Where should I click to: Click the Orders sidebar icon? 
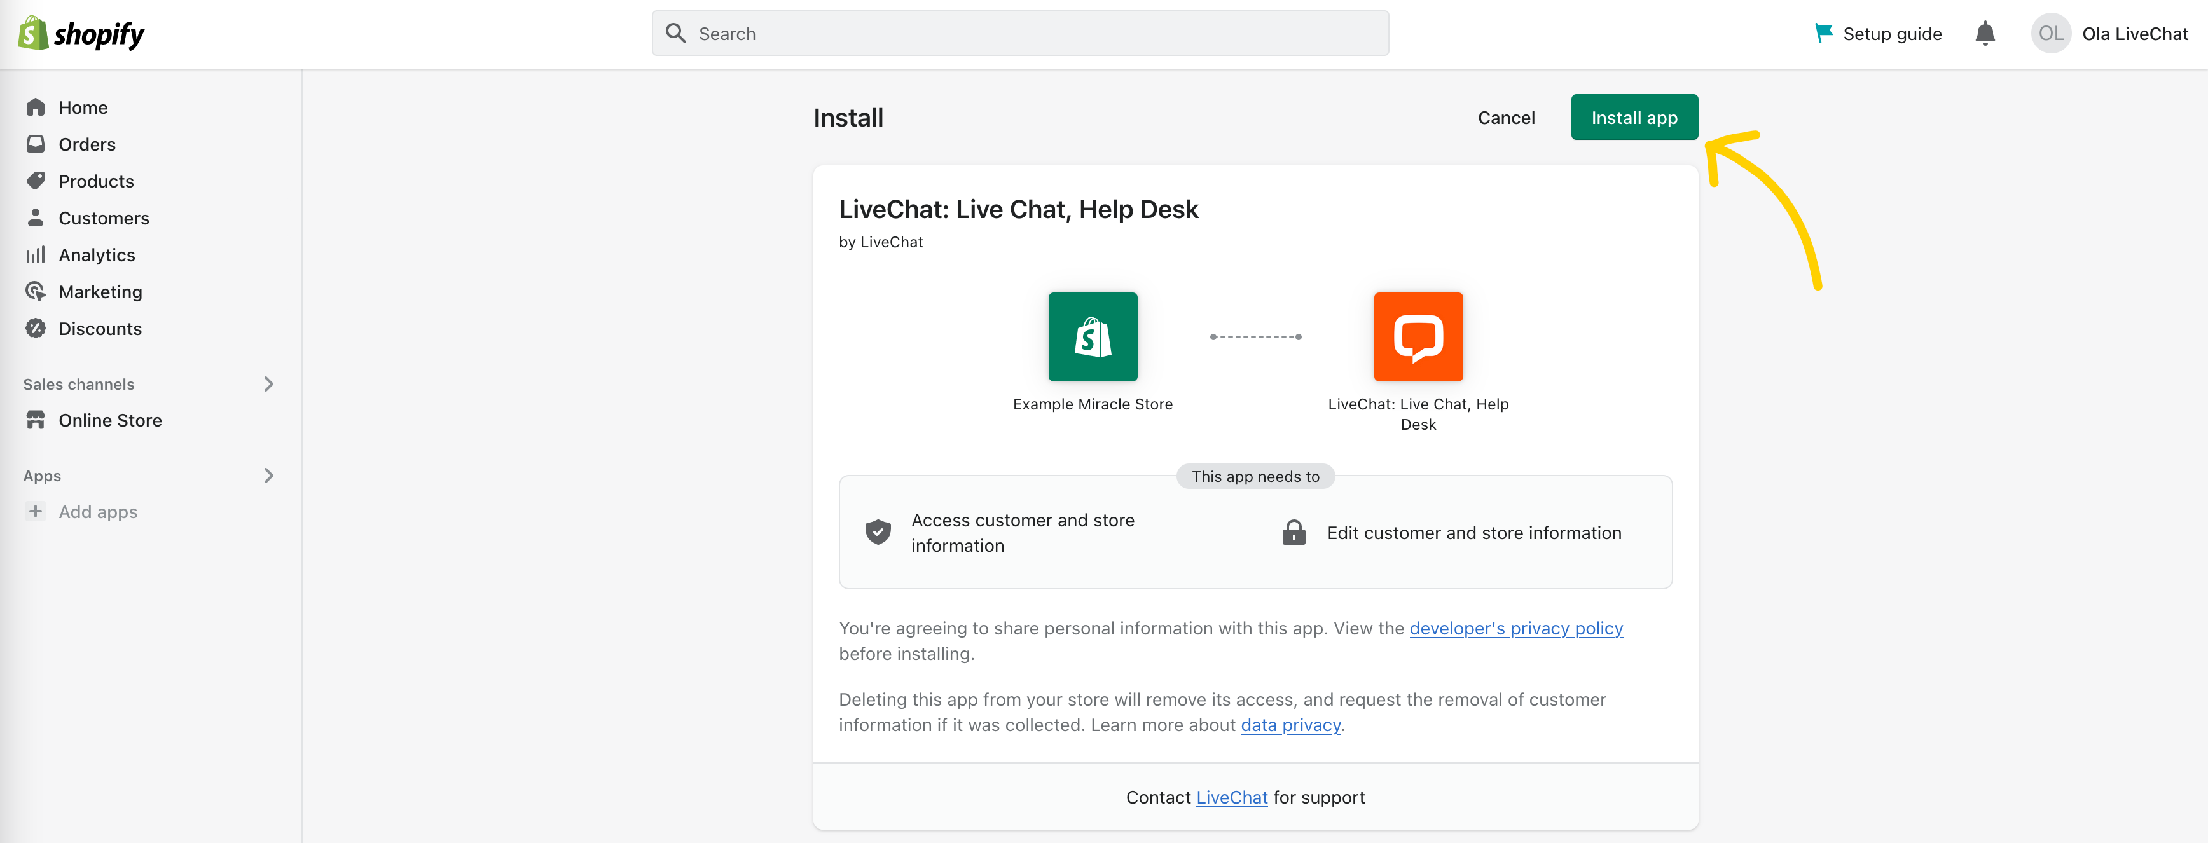(x=35, y=144)
